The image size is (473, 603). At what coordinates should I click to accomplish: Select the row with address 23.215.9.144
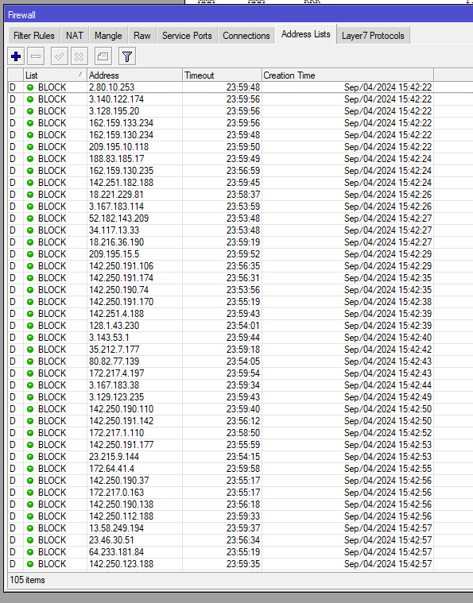[240, 457]
